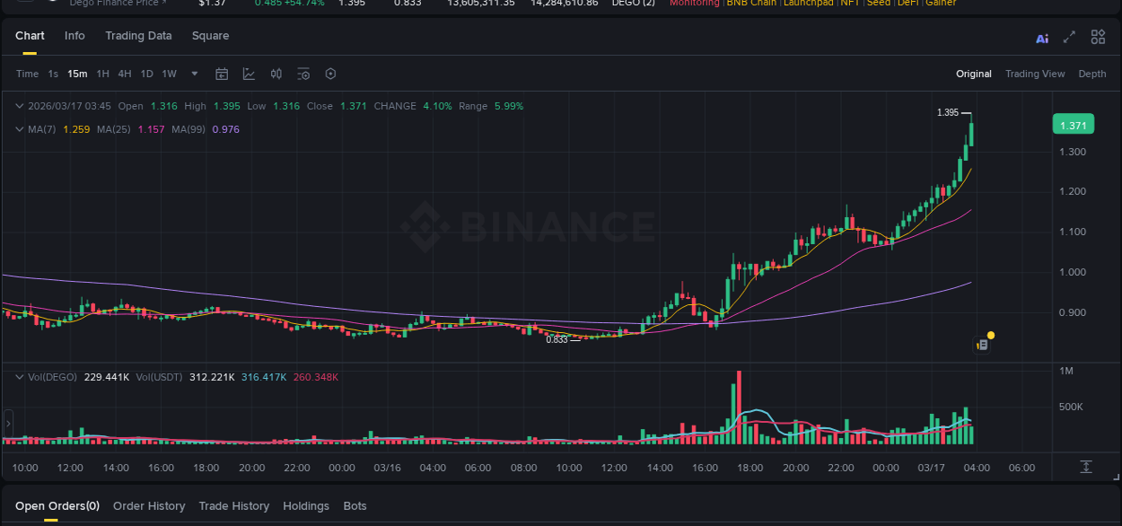The width and height of the screenshot is (1122, 526).
Task: Switch chart mode from Original to Trading View
Action: (x=1035, y=74)
